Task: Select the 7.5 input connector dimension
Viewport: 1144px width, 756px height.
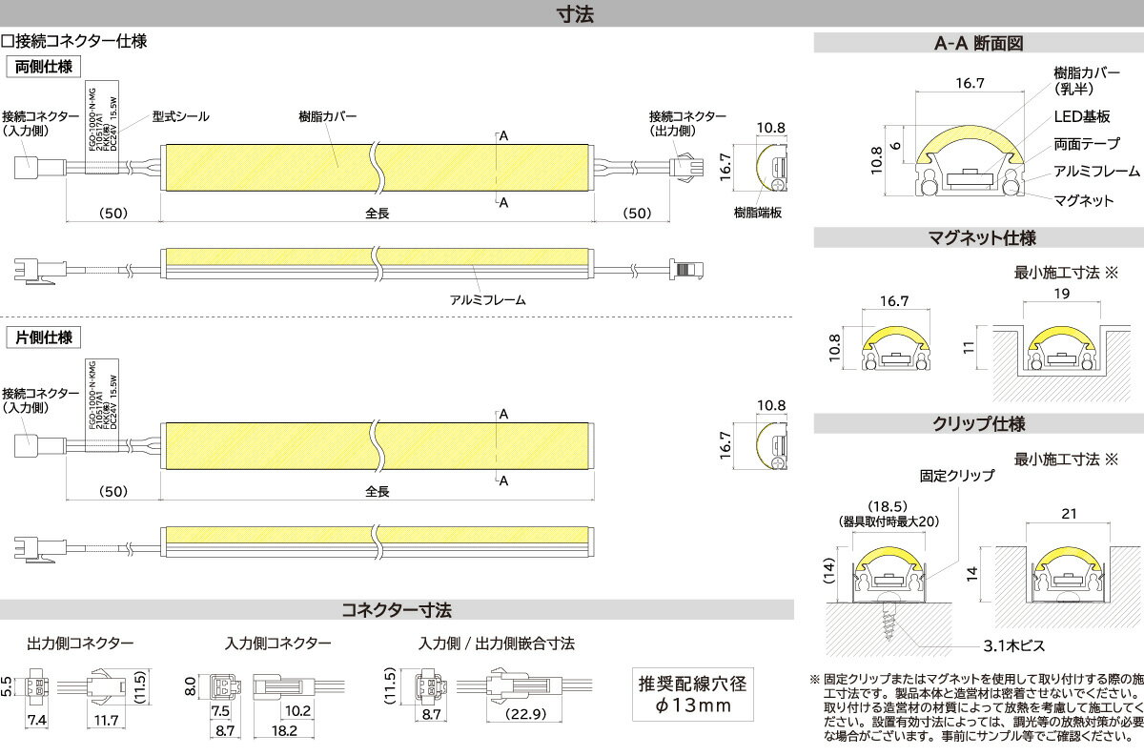Action: (x=221, y=710)
